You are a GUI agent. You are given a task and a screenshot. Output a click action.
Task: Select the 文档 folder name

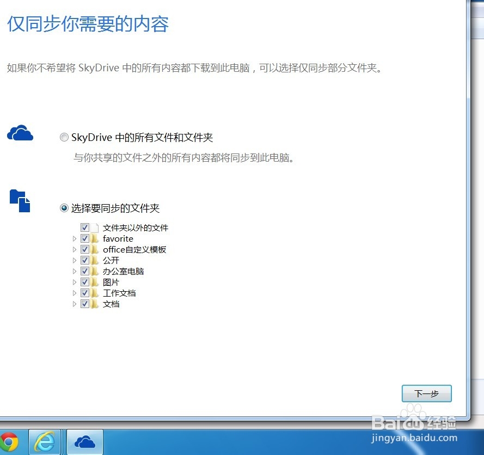point(111,304)
